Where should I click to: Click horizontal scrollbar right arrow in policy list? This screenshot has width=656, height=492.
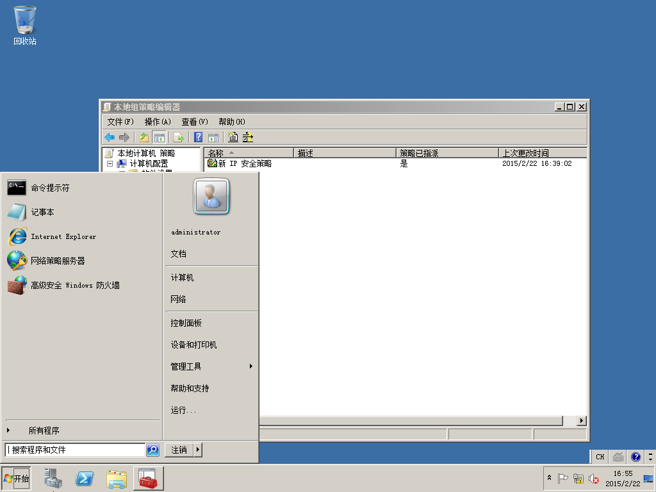582,420
